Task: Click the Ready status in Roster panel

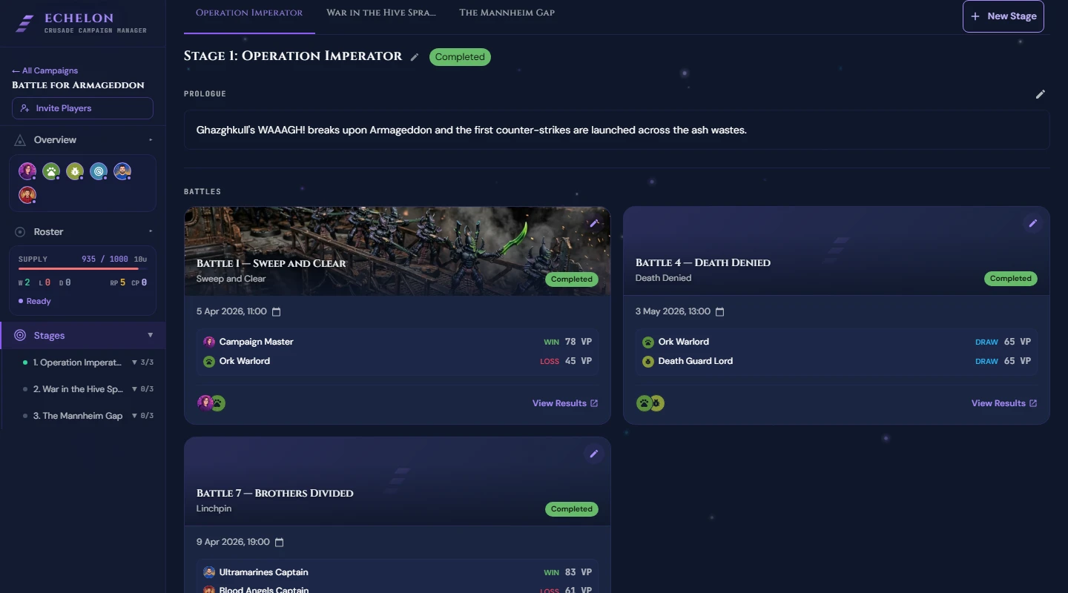Action: 35,301
